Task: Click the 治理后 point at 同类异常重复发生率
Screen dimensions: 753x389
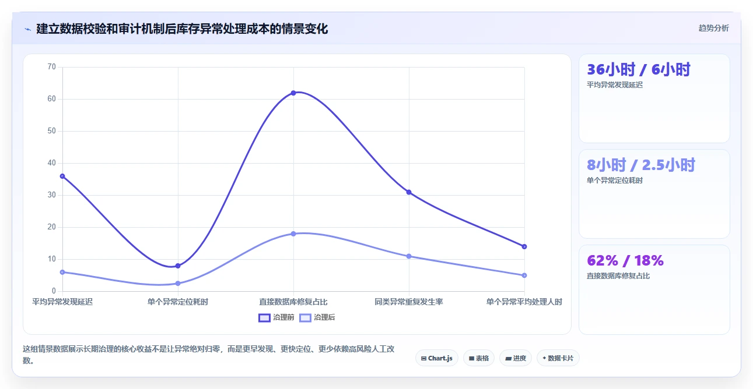Action: 409,256
